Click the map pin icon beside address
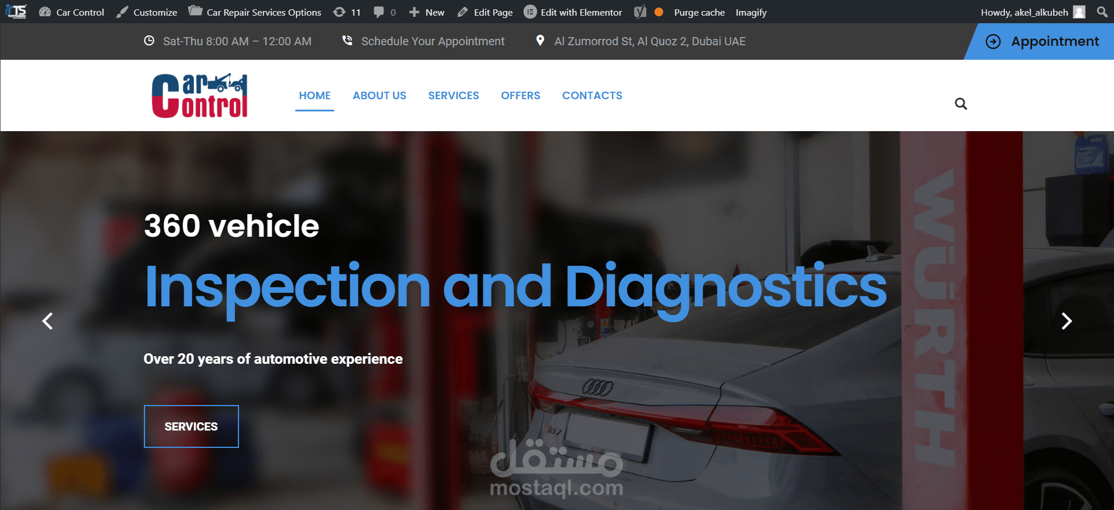The image size is (1114, 510). click(x=540, y=41)
